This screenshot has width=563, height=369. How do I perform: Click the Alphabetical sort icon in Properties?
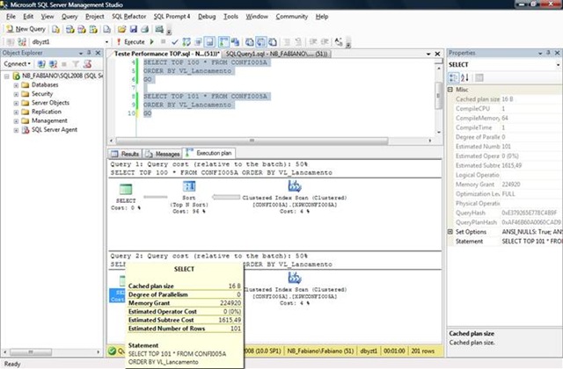464,76
